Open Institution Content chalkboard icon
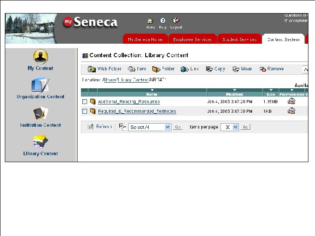This screenshot has height=236, width=315. click(x=41, y=114)
